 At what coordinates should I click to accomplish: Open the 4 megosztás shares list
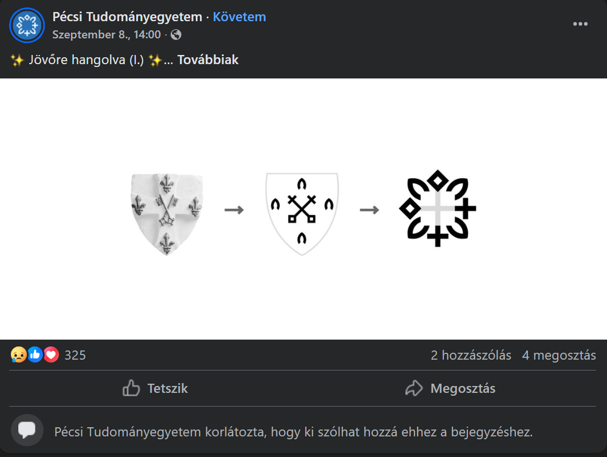click(558, 355)
